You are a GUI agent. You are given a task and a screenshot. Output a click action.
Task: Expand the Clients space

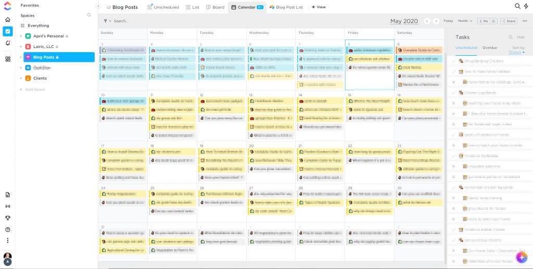(x=21, y=78)
